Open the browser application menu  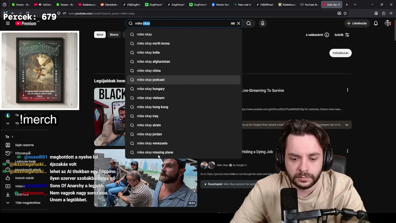[x=391, y=13]
